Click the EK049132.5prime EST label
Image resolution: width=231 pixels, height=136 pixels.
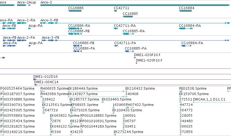point(65,127)
